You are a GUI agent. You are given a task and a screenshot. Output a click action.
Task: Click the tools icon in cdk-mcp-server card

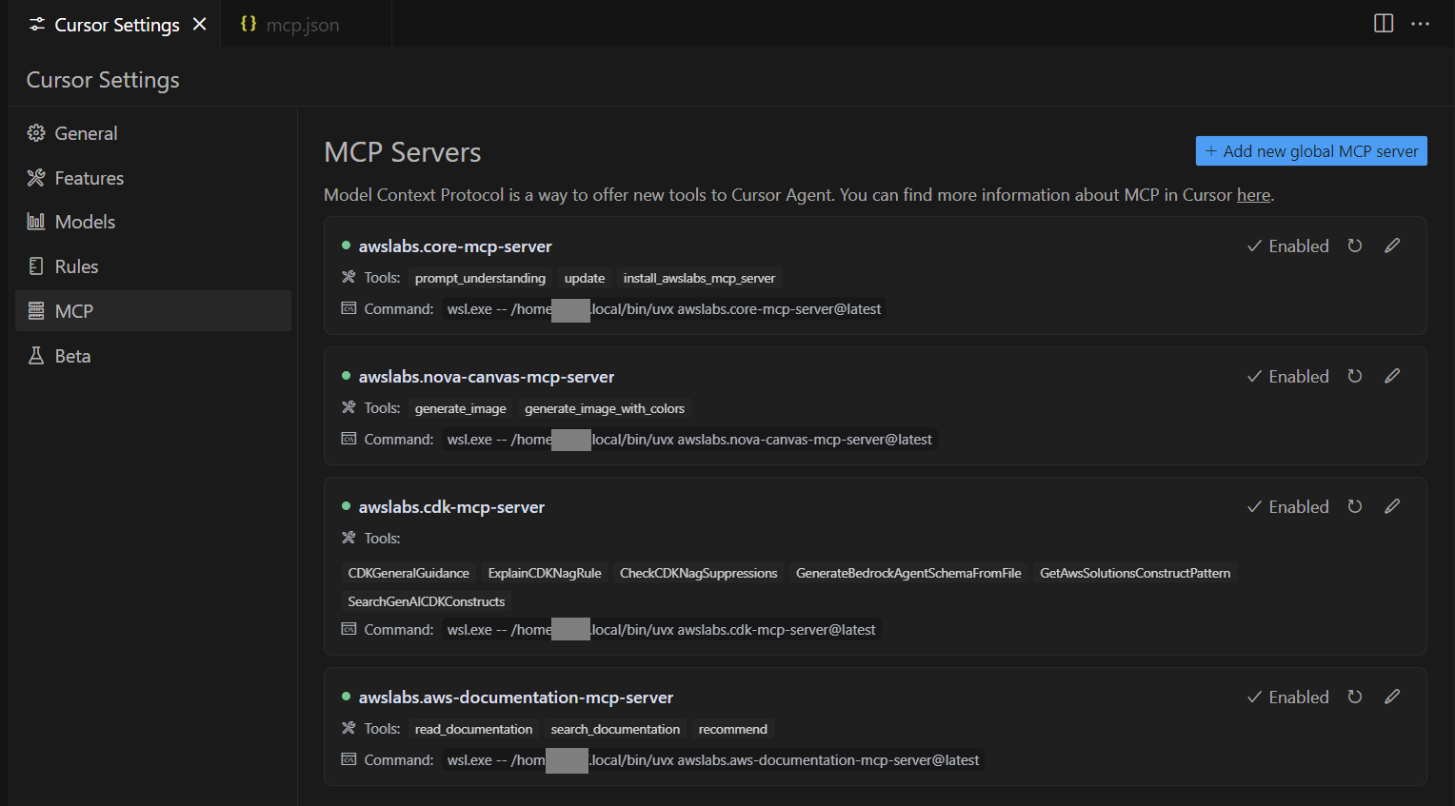coord(349,539)
